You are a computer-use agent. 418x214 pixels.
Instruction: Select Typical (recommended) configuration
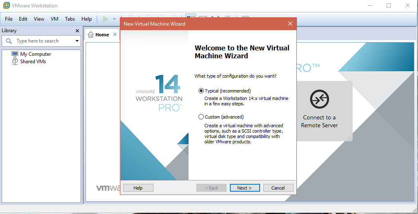click(225, 91)
